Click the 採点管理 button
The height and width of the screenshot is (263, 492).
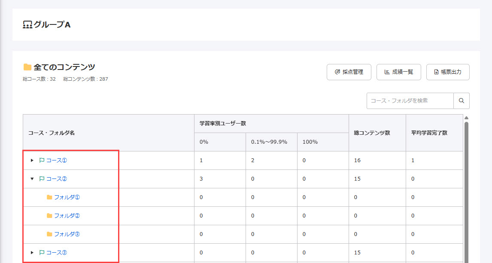pos(349,72)
